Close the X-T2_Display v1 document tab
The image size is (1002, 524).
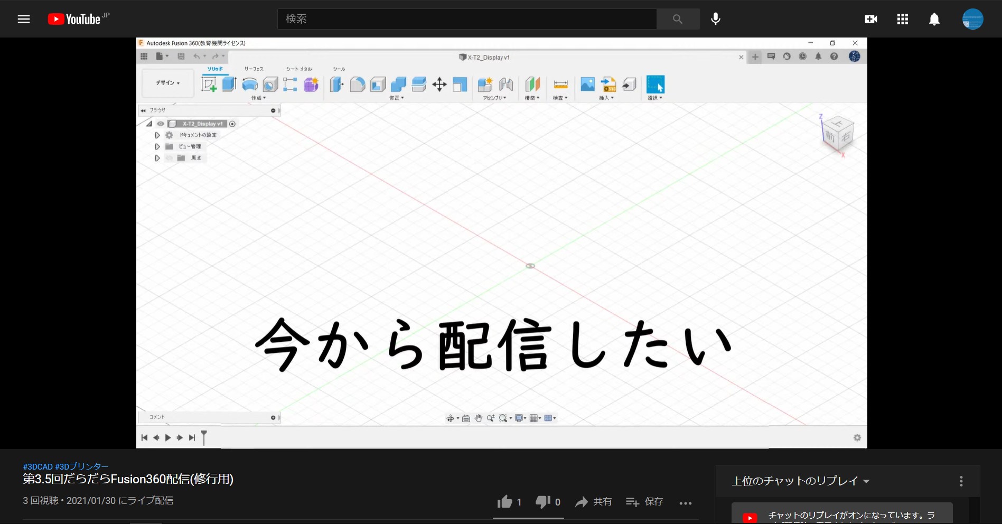(741, 57)
